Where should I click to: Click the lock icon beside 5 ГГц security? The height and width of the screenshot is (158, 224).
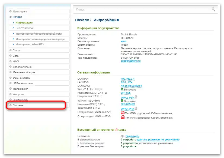click(136, 108)
